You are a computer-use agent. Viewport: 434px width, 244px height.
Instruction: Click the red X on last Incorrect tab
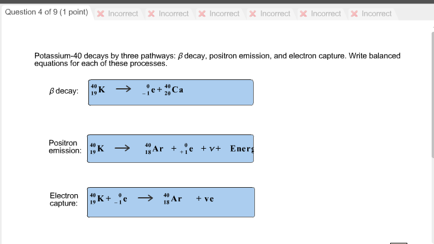(354, 14)
